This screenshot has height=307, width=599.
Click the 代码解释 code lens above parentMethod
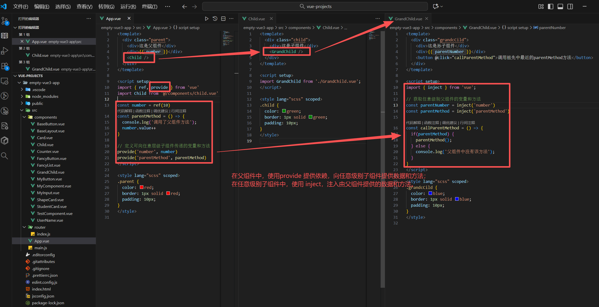(125, 111)
